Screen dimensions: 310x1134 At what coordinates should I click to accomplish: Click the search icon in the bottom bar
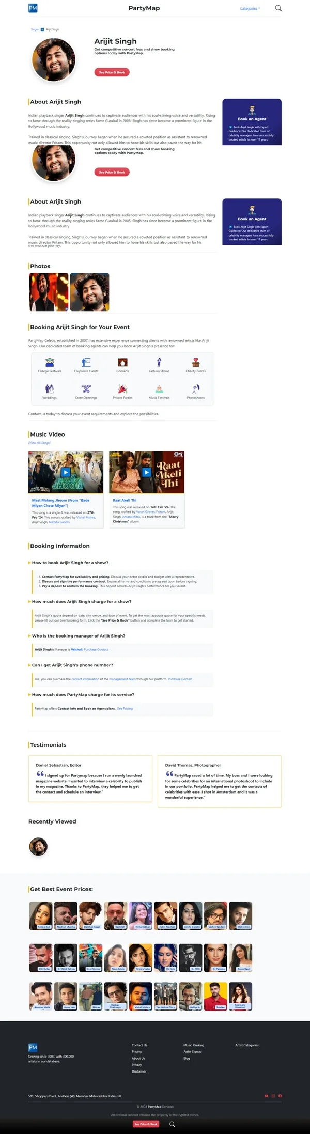click(173, 1124)
